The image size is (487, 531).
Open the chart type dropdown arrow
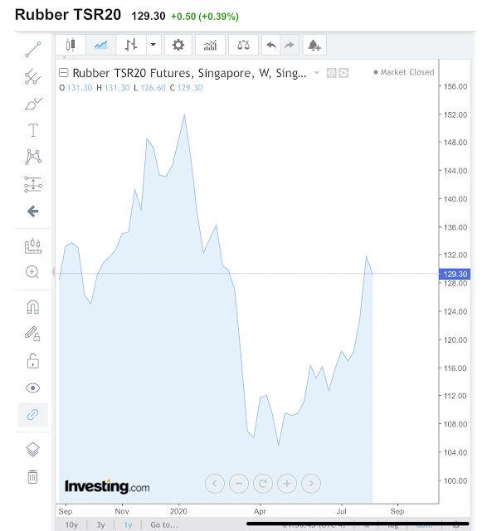pos(153,45)
